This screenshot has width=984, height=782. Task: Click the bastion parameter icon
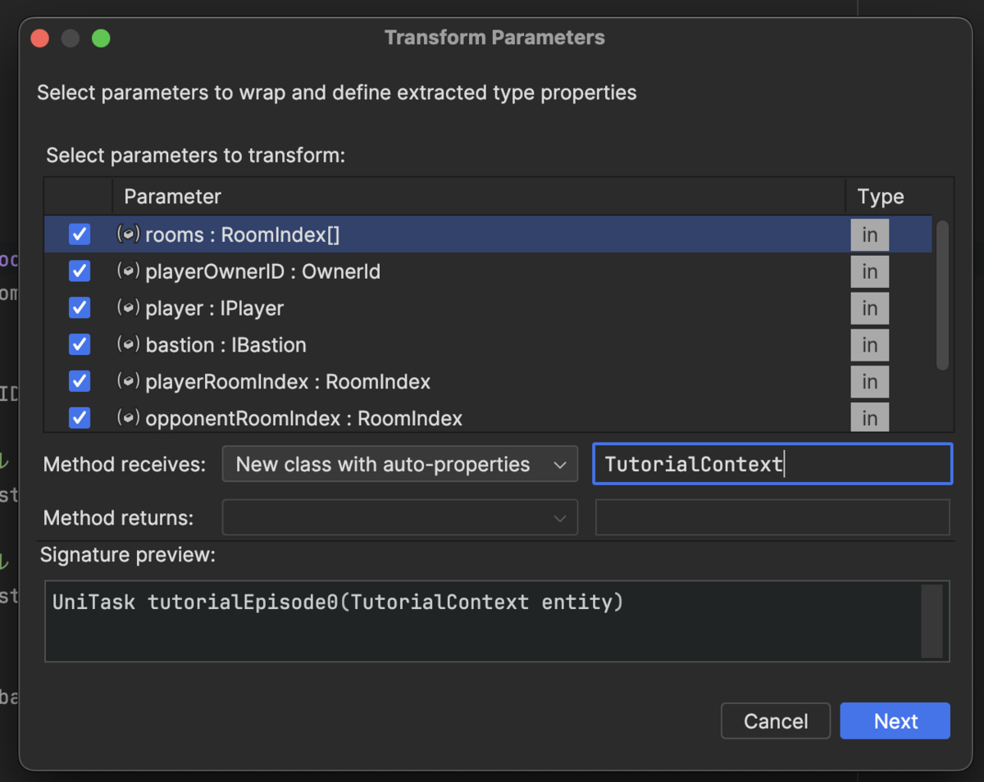(x=128, y=345)
